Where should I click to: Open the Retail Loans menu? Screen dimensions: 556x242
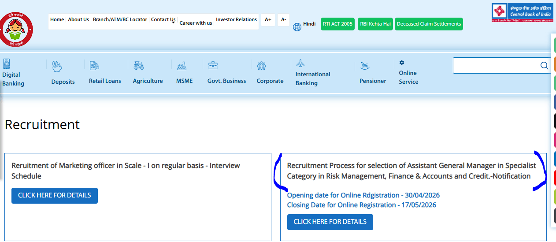[105, 81]
